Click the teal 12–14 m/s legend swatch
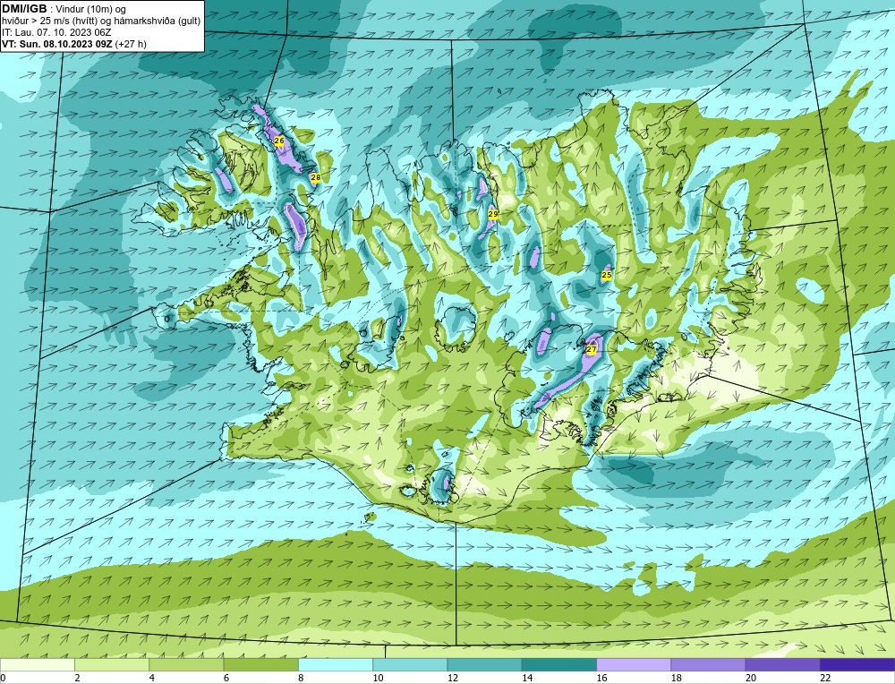Screen dimensions: 895x684 [484, 664]
